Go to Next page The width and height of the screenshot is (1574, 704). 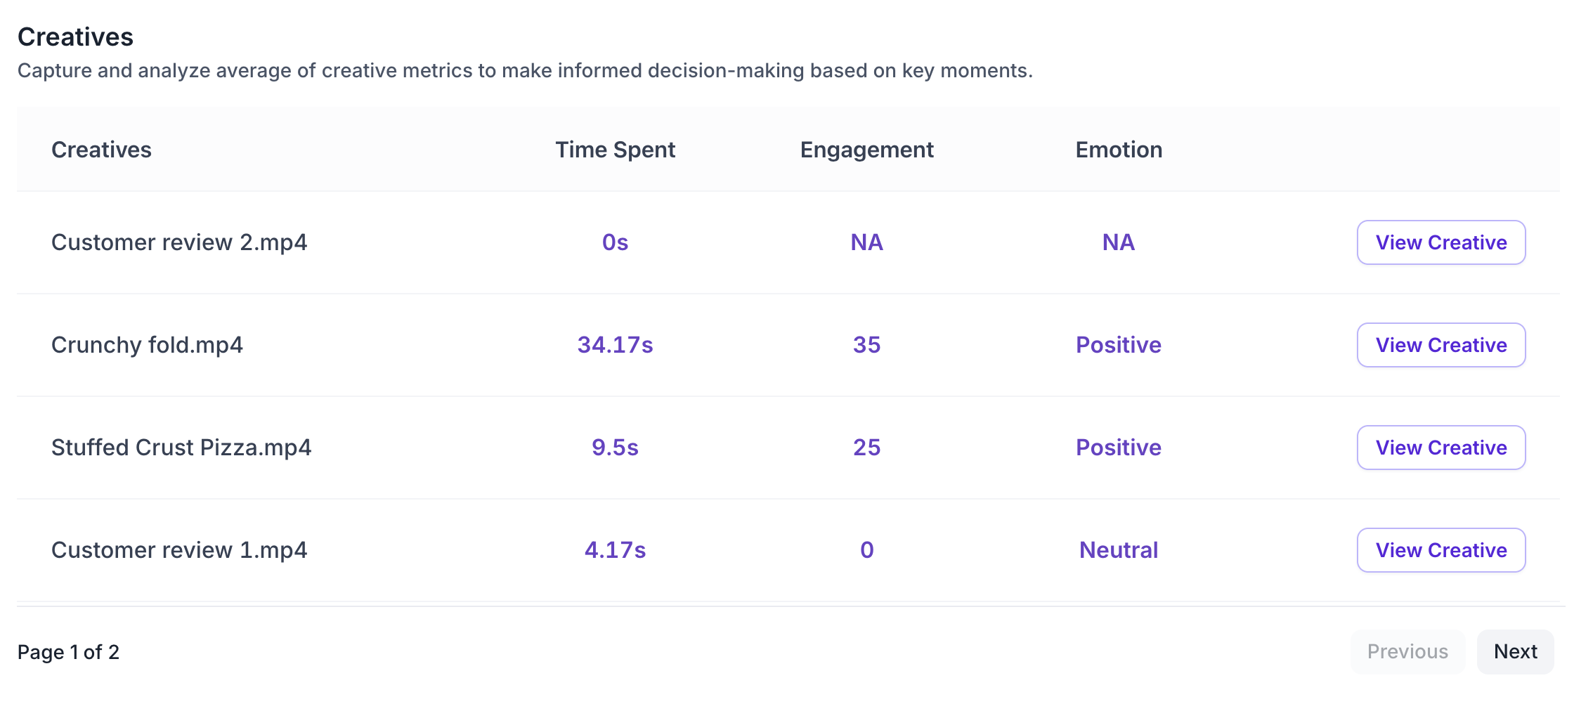(1515, 652)
